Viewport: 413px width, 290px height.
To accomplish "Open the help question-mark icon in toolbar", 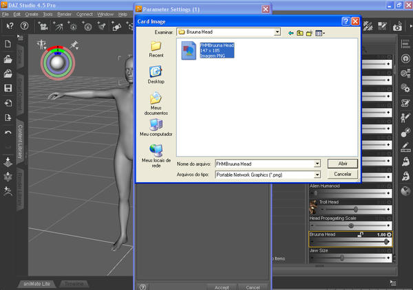I will (24, 25).
